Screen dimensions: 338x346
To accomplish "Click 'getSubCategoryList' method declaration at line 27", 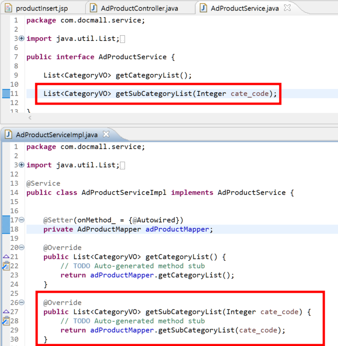I will (x=184, y=312).
